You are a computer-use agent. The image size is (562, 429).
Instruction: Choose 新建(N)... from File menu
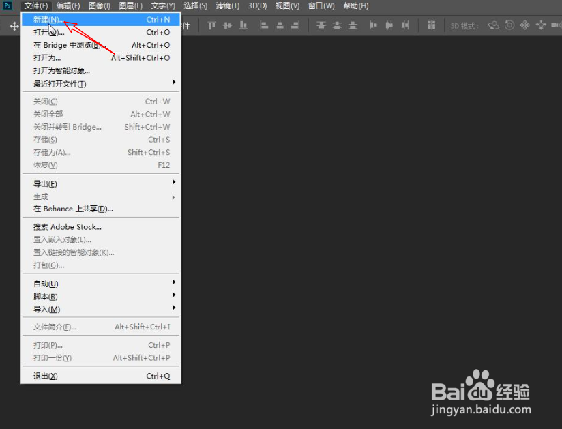tap(101, 20)
